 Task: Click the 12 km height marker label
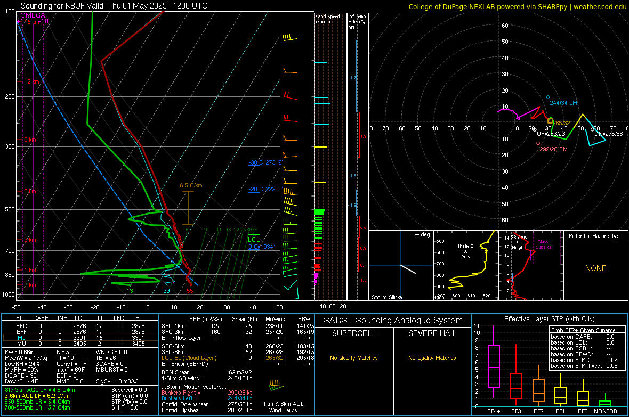31,81
